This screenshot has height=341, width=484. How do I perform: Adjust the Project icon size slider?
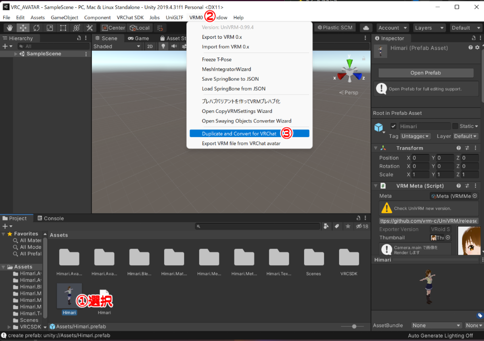tap(352, 326)
